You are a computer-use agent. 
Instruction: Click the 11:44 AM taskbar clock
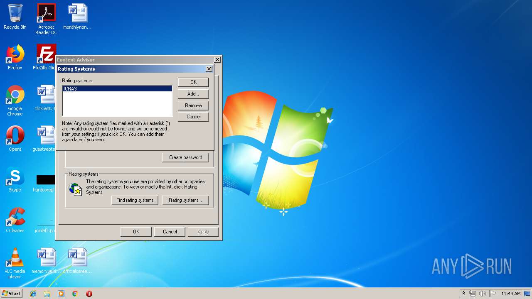511,294
